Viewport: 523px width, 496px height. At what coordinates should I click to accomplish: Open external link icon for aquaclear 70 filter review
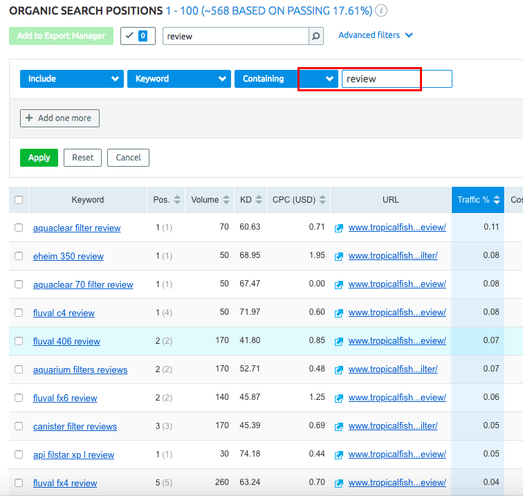pos(339,285)
